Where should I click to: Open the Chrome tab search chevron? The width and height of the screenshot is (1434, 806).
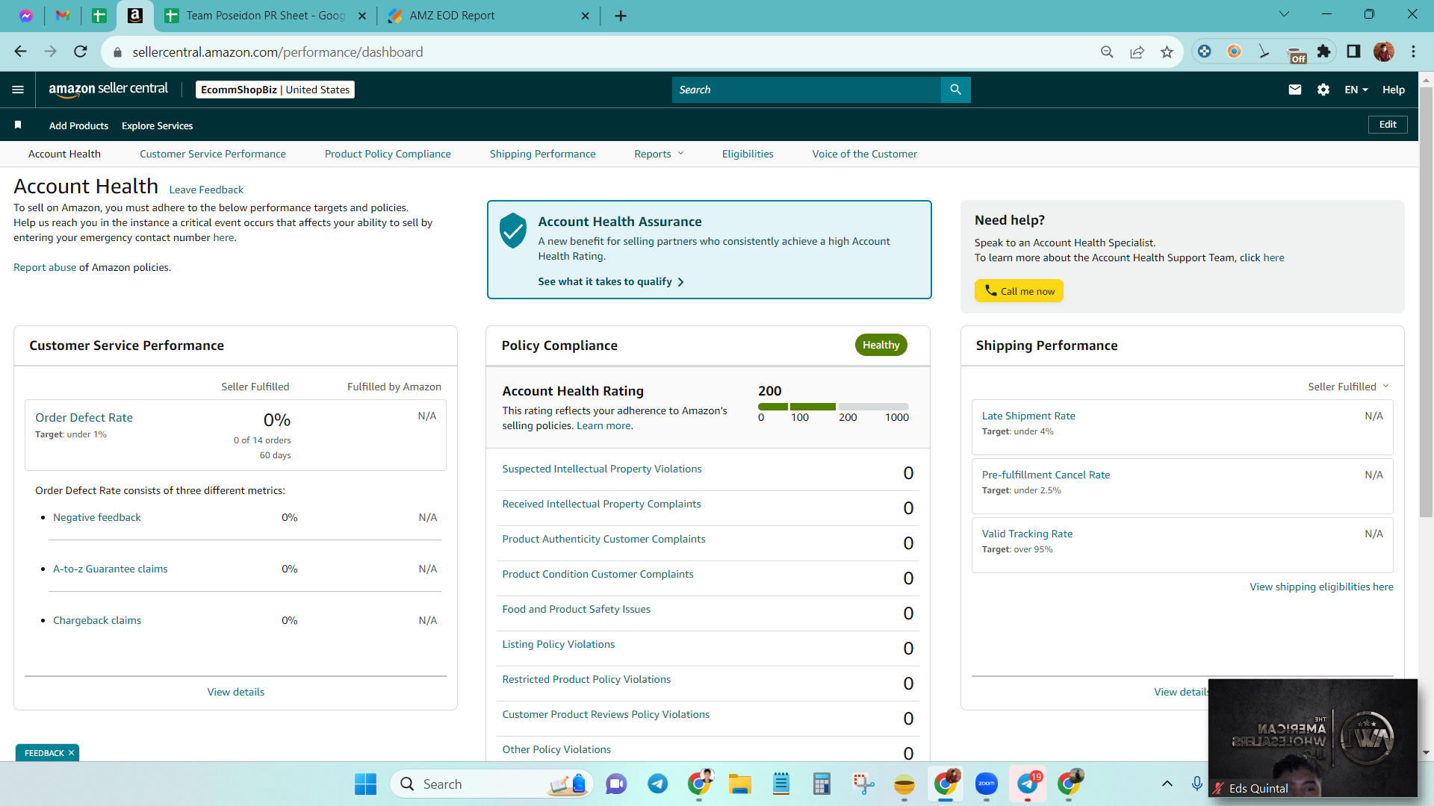(x=1285, y=14)
